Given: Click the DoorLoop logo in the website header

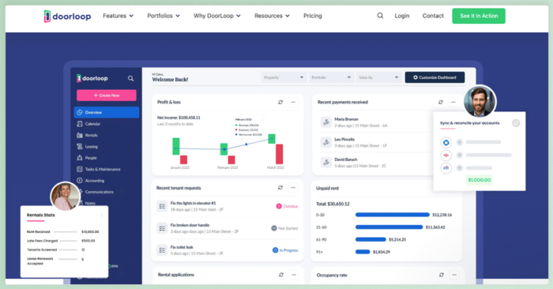Looking at the screenshot, I should (67, 16).
